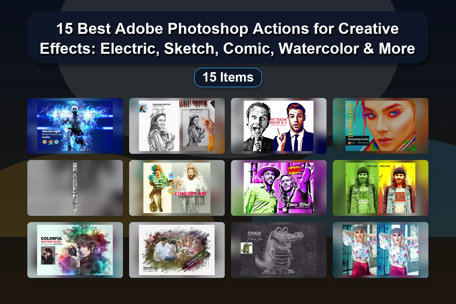Open the Dot Pixel Effect thumbnail
Image resolution: width=456 pixels, height=304 pixels.
[381, 126]
